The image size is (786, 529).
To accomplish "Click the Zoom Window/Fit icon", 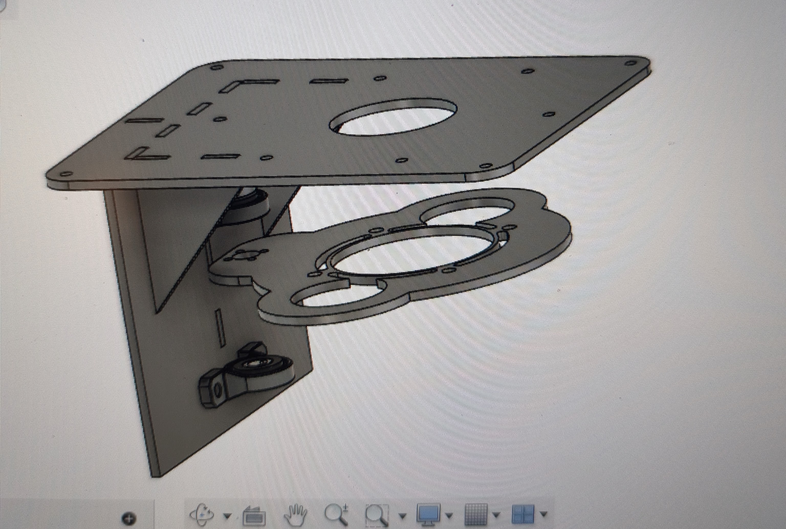I will (377, 515).
